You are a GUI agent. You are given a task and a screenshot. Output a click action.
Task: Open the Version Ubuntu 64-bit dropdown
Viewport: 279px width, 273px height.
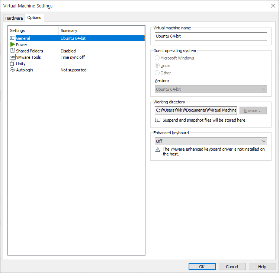click(x=211, y=89)
